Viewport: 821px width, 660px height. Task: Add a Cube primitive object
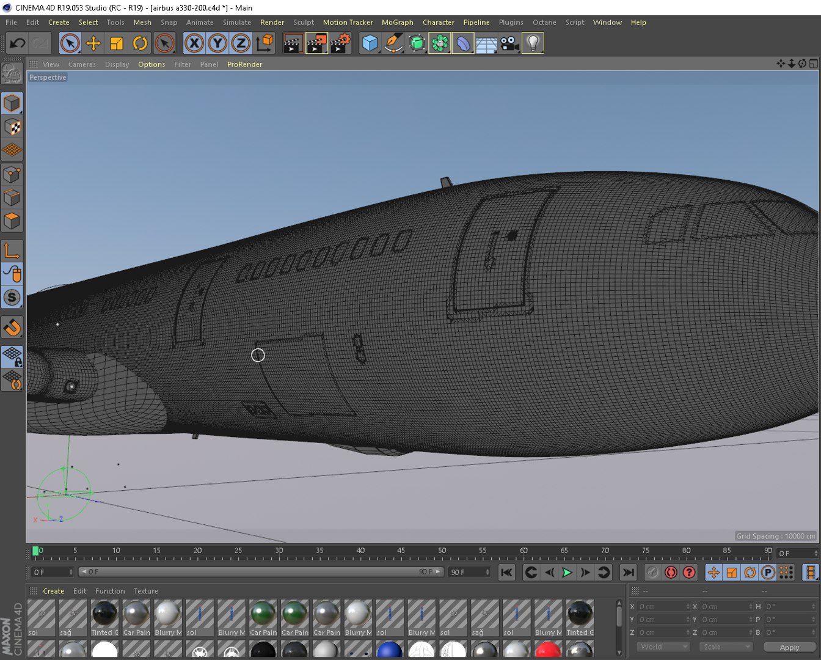tap(370, 43)
